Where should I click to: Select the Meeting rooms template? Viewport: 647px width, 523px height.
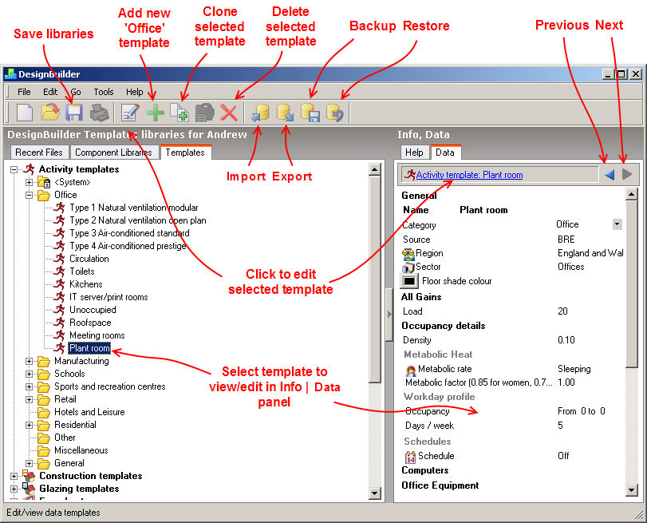97,335
